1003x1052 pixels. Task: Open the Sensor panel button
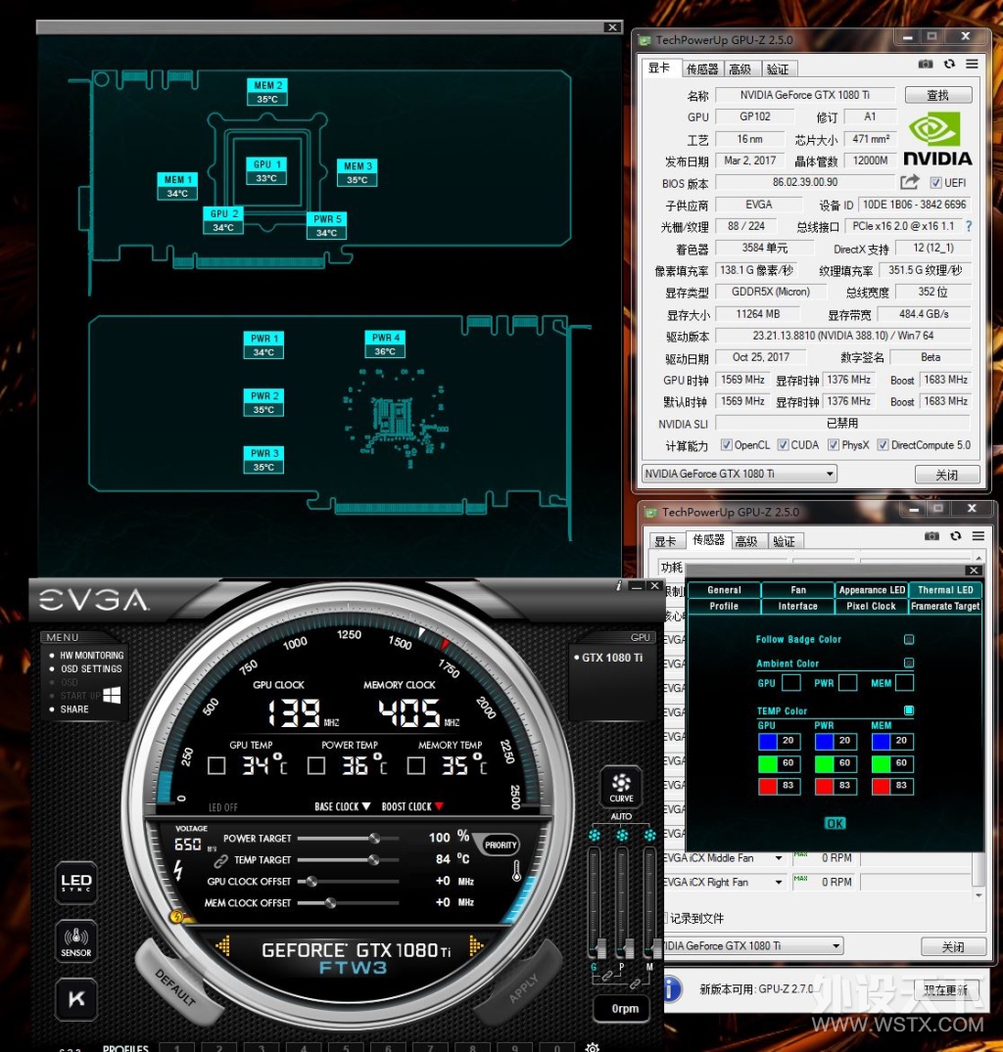click(x=75, y=940)
